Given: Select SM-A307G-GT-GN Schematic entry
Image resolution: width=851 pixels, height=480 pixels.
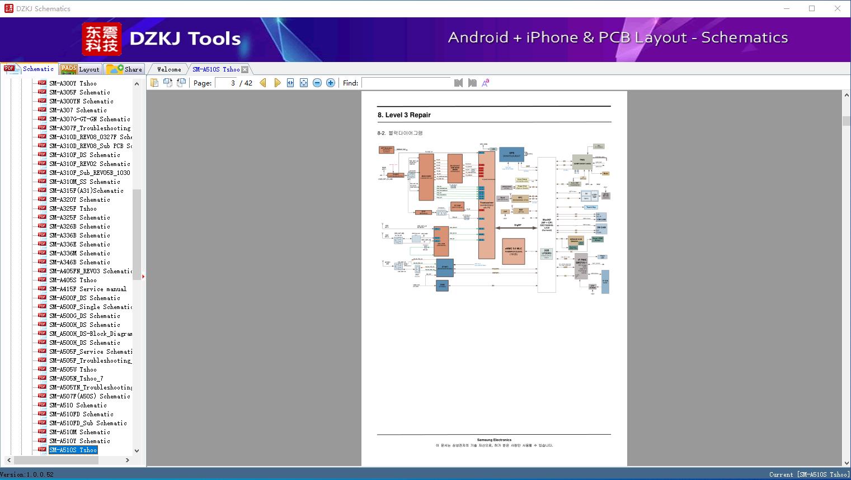Looking at the screenshot, I should pos(90,119).
